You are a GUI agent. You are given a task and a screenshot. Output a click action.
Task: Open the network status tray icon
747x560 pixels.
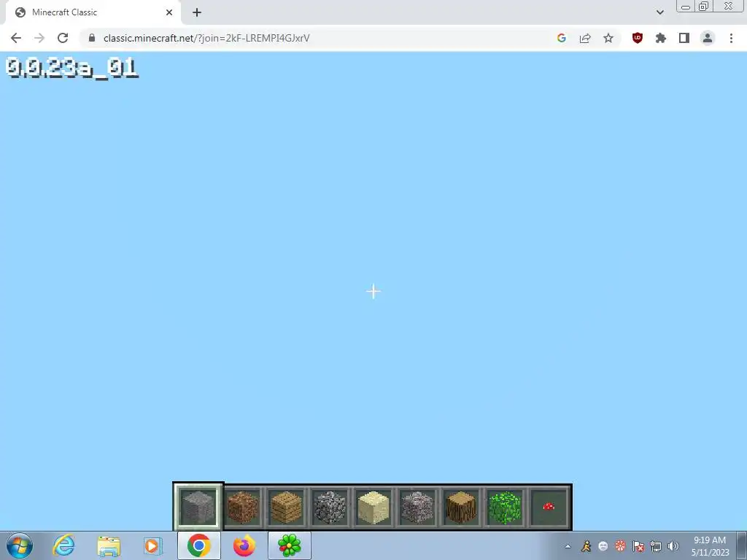pos(656,546)
